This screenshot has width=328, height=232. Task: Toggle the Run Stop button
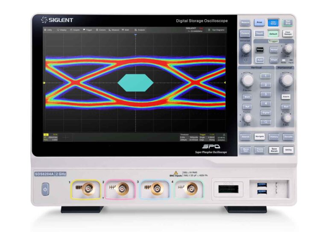coord(288,22)
